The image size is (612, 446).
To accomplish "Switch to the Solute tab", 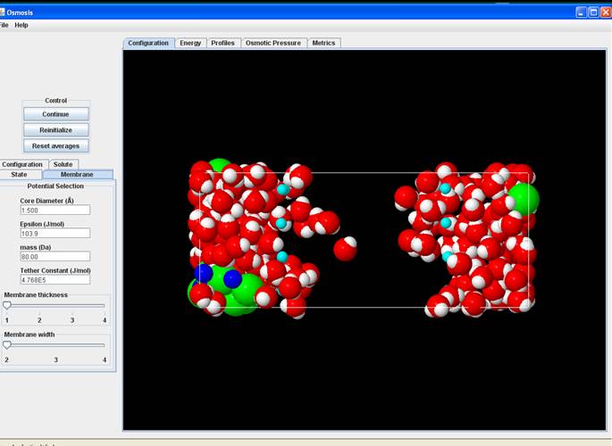I will 63,164.
